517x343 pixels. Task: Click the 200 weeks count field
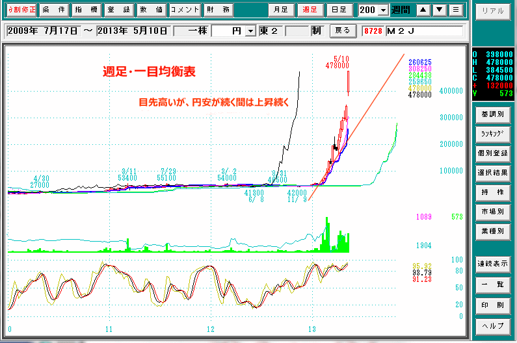(369, 10)
